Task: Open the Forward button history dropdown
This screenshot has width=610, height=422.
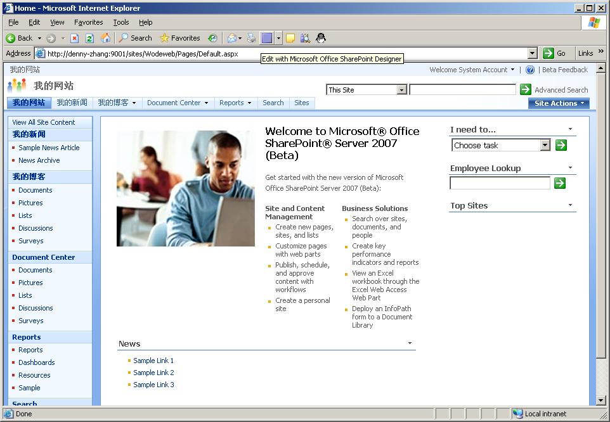Action: pos(63,38)
